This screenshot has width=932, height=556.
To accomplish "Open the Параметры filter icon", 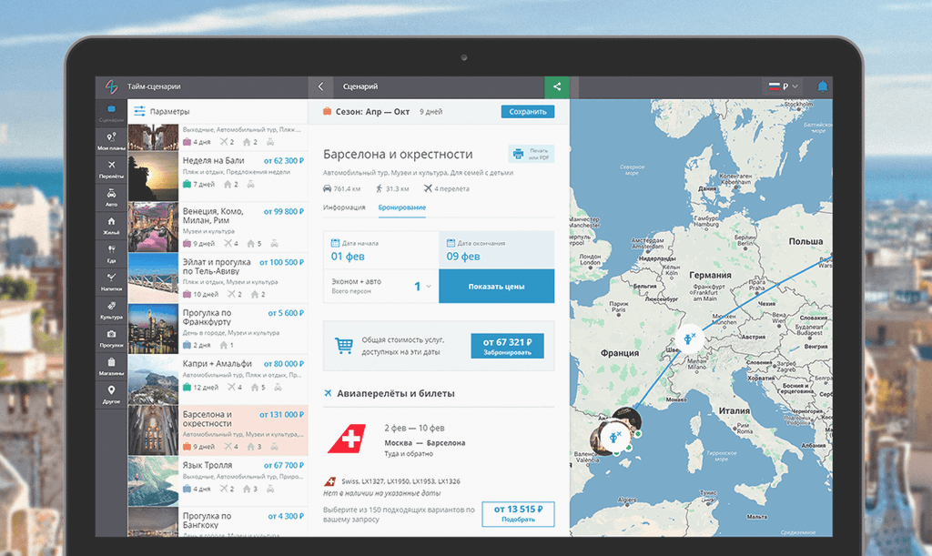I will coord(139,111).
